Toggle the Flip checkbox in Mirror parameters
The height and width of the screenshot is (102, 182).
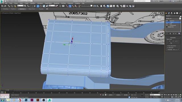click(169, 43)
